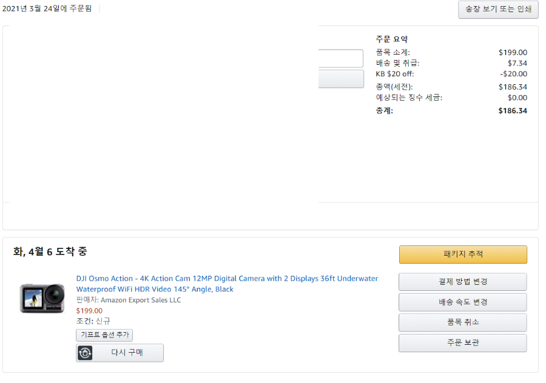Click the 다시 구매 button label

pyautogui.click(x=127, y=353)
